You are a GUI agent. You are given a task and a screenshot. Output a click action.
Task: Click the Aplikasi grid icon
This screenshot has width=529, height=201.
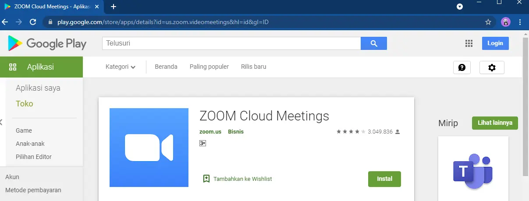(13, 67)
